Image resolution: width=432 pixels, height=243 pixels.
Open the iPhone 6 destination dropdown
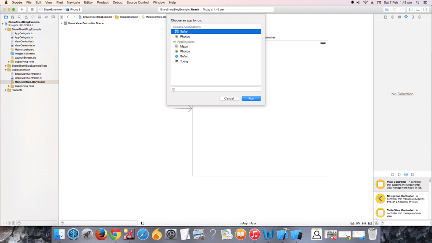(x=73, y=9)
